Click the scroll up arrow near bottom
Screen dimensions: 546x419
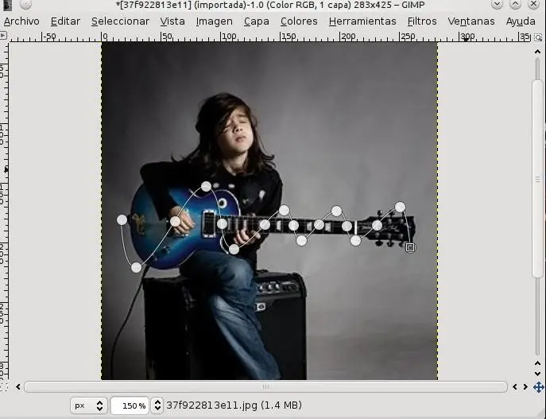coord(537,363)
